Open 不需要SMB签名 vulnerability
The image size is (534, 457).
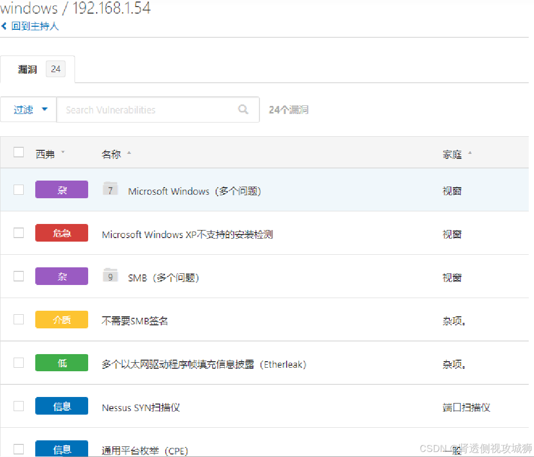(135, 321)
